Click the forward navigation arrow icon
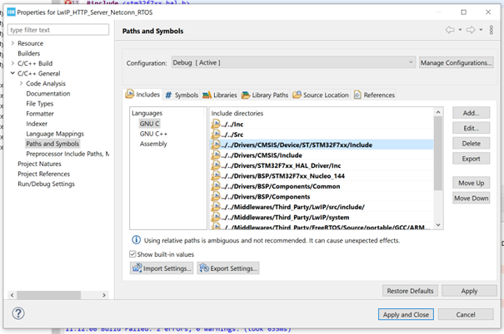 click(x=471, y=30)
